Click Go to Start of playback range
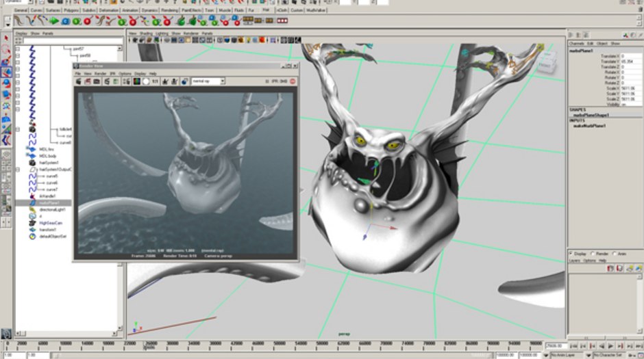The image size is (644, 359). 573,346
